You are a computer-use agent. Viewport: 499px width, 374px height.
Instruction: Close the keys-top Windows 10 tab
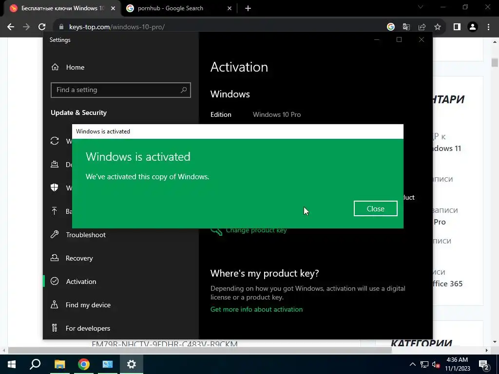113,8
